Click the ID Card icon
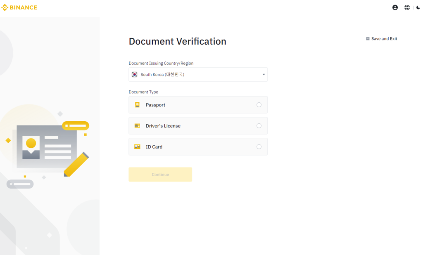This screenshot has height=255, width=423. click(x=137, y=146)
